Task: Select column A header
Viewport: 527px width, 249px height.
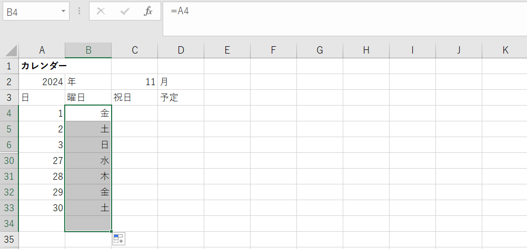Action: pos(42,50)
